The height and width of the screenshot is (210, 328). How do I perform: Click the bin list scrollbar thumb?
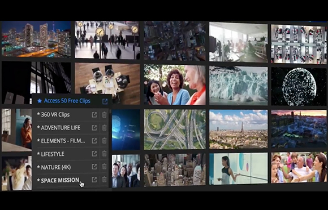[110, 111]
